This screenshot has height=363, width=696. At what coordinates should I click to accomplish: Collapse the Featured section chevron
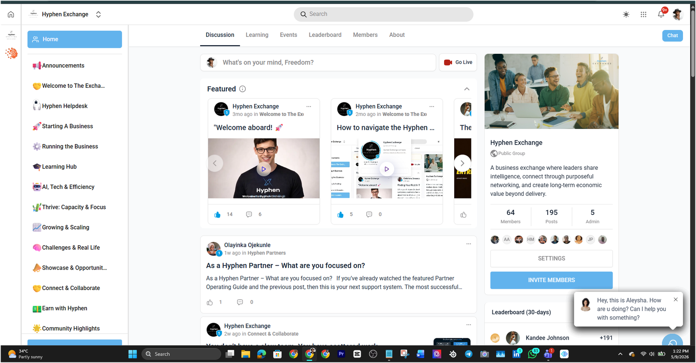(467, 89)
